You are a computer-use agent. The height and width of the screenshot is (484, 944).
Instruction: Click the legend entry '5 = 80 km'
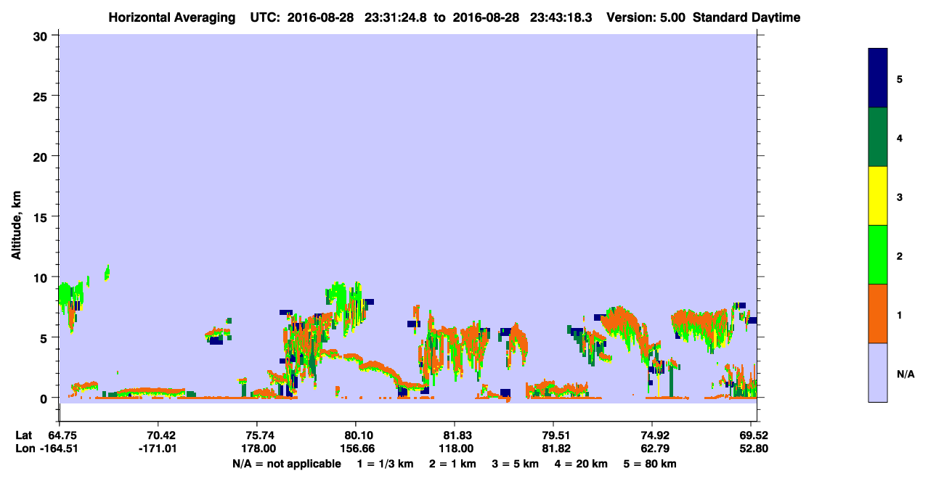(x=651, y=464)
